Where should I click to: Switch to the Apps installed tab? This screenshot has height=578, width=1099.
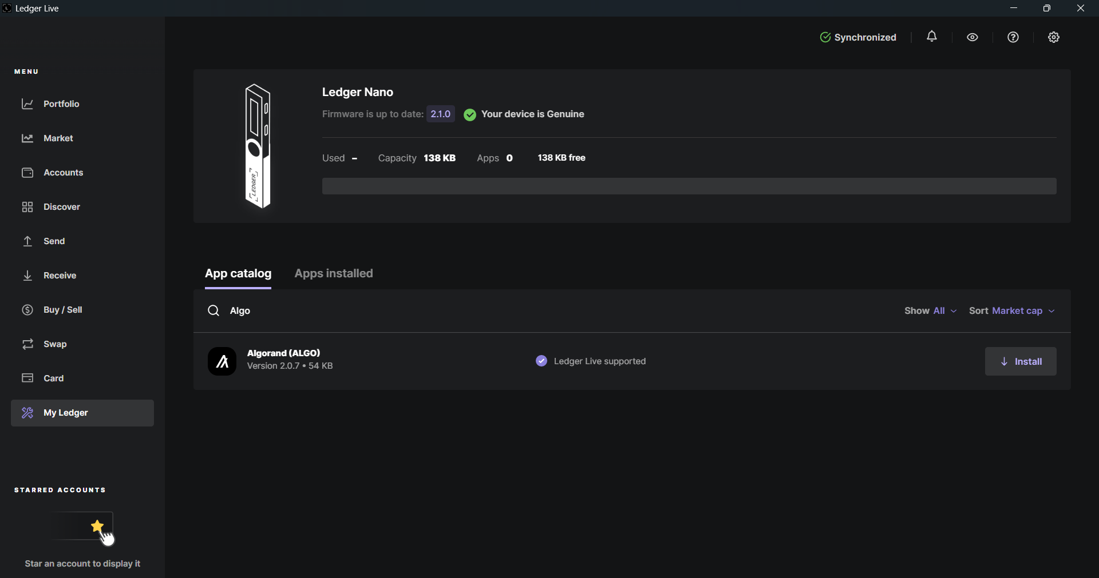tap(334, 274)
